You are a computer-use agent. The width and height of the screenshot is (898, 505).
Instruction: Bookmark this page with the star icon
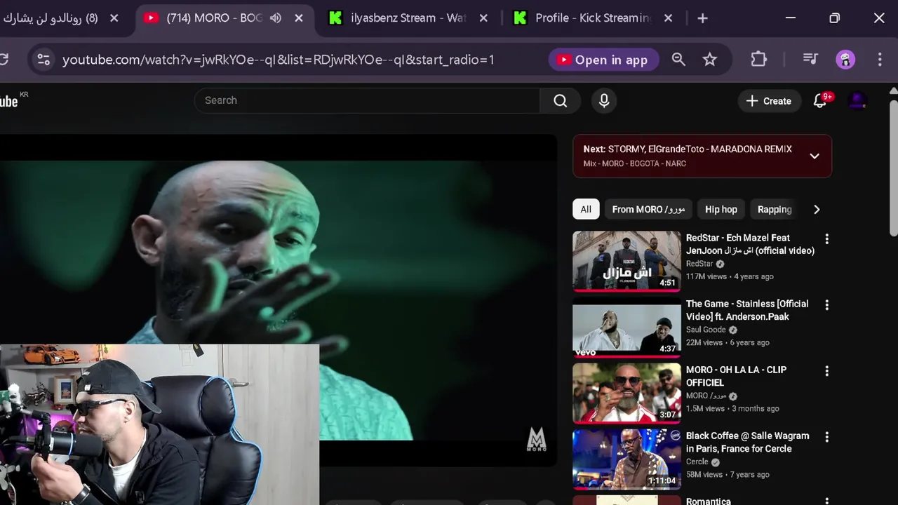[x=710, y=60]
